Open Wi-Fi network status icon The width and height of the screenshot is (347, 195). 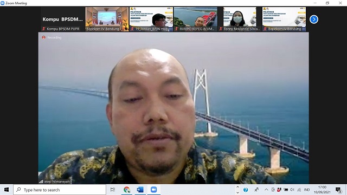point(299,190)
